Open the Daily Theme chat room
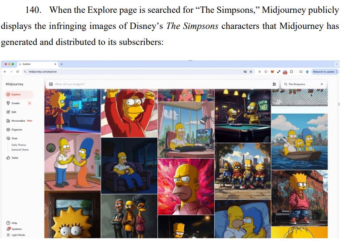This screenshot has height=241, width=342. [x=19, y=145]
